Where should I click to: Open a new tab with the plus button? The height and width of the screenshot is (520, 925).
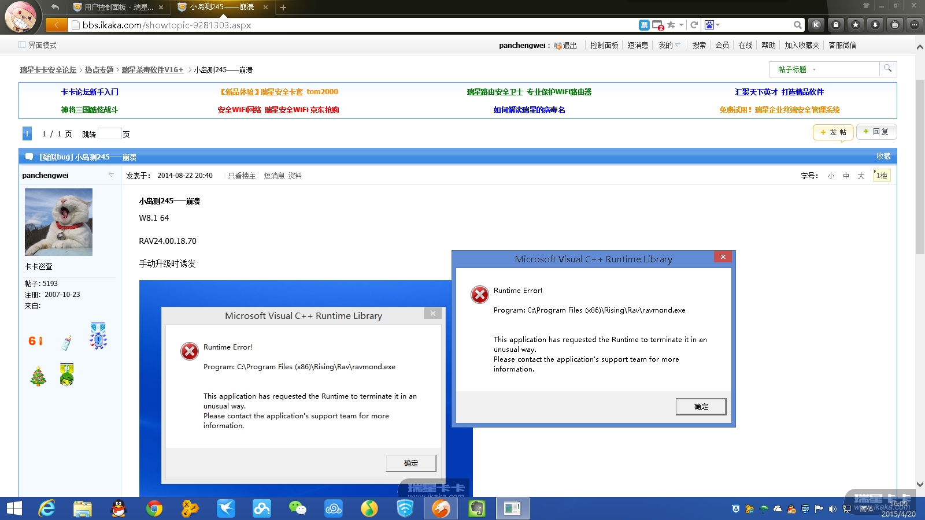pyautogui.click(x=283, y=8)
